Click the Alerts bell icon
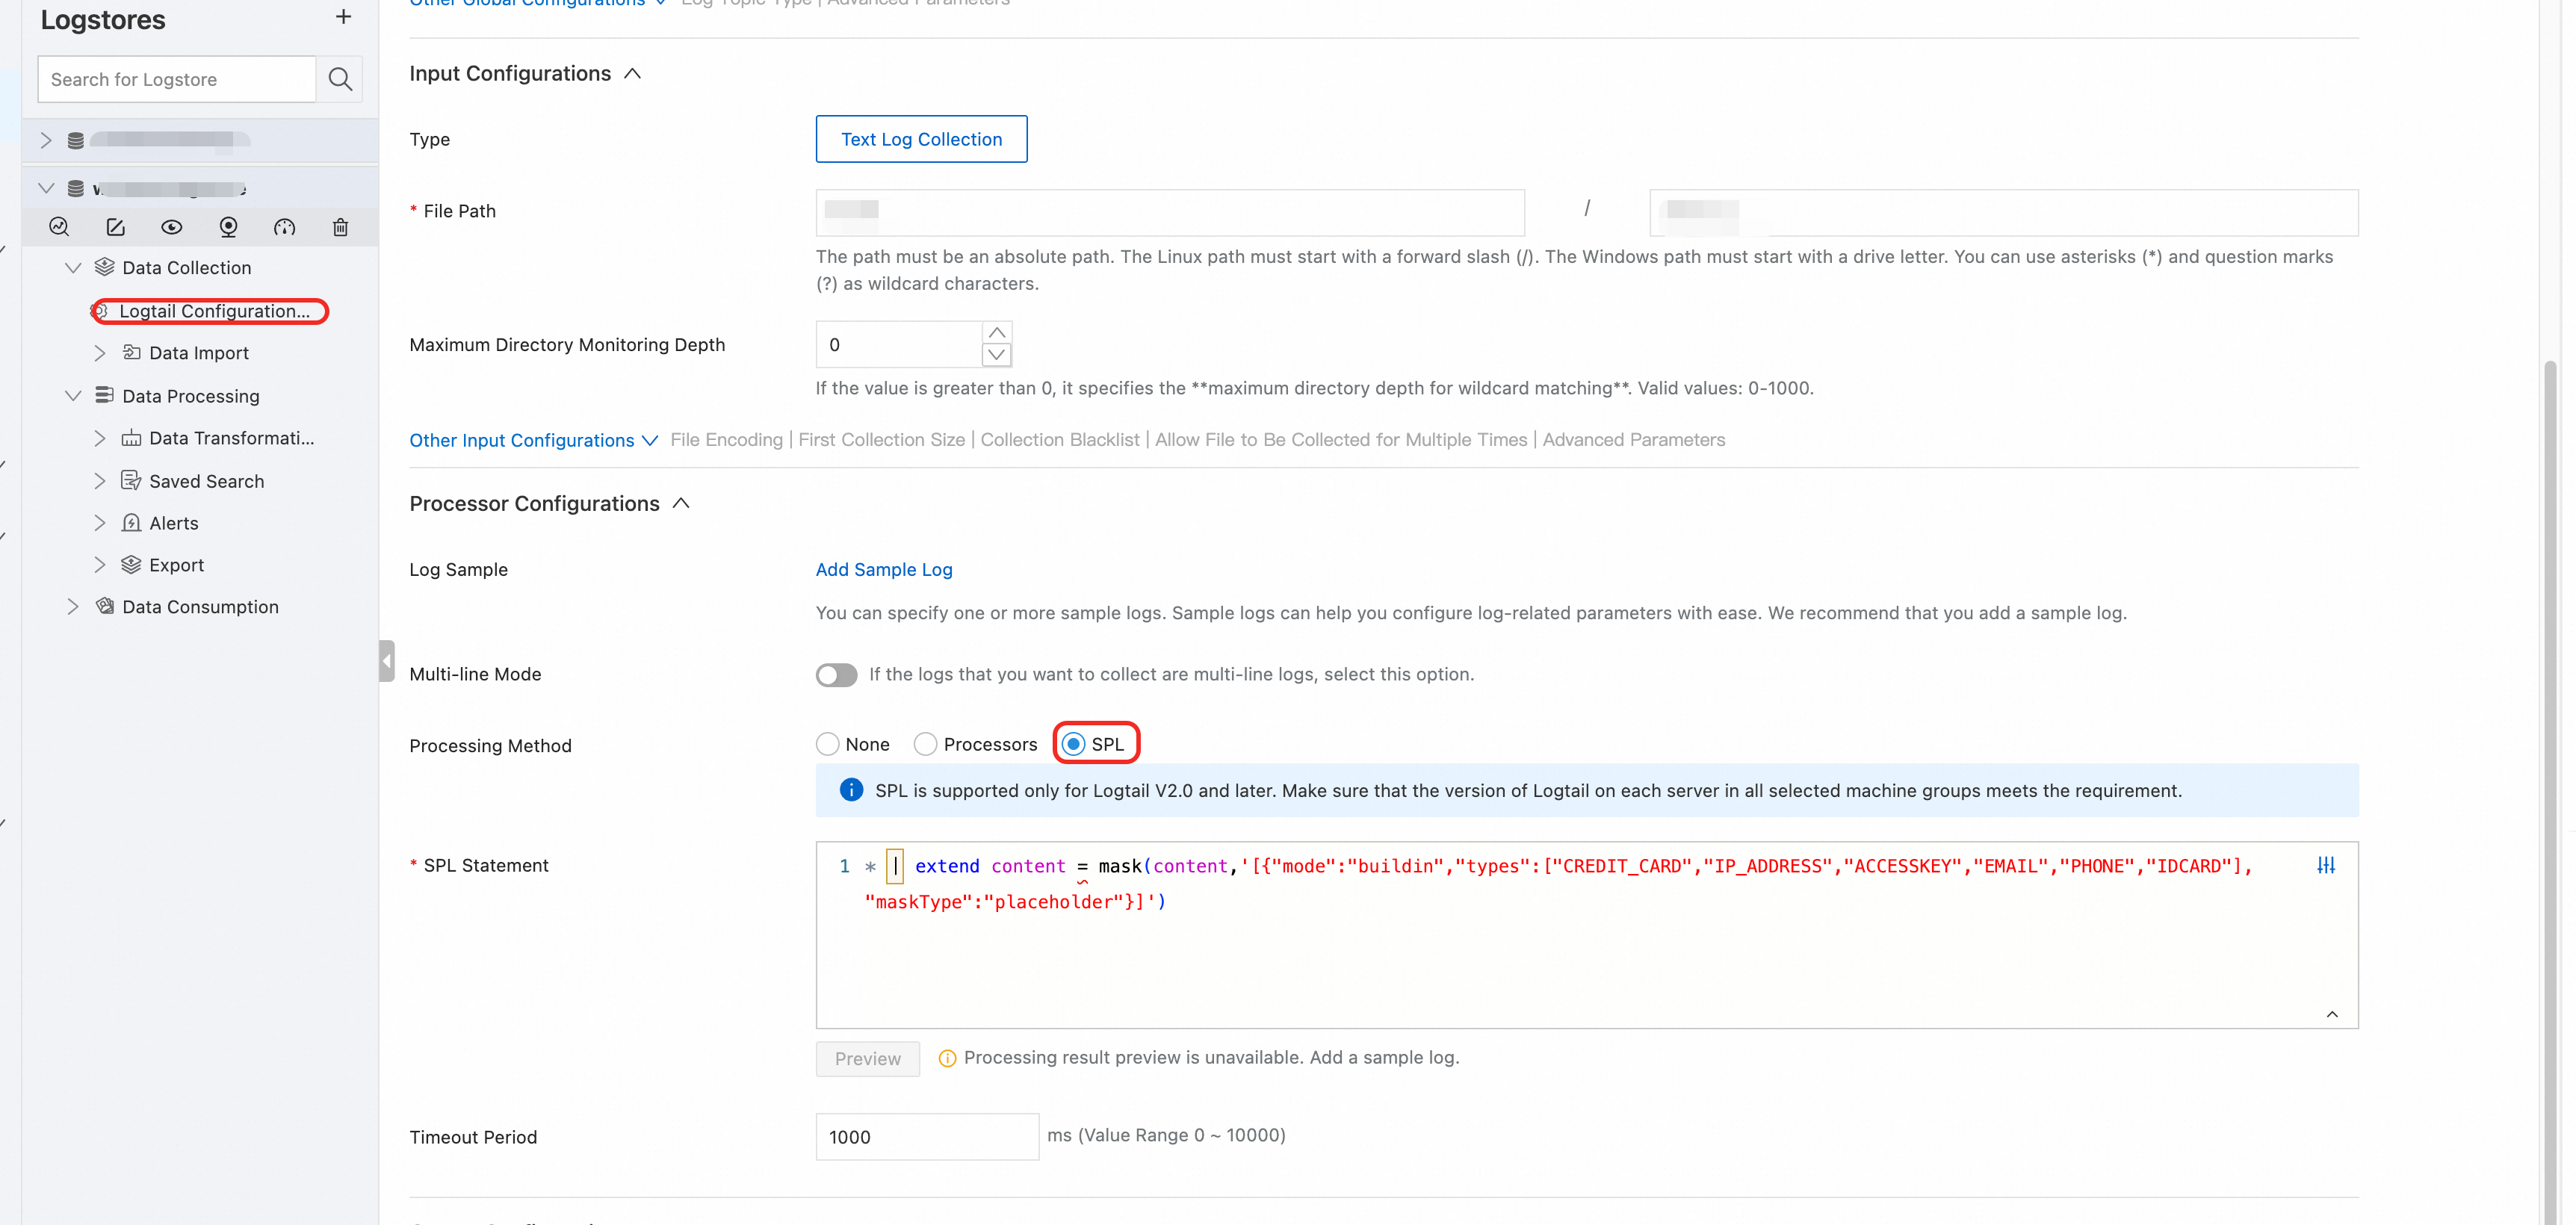The image size is (2576, 1225). [131, 523]
